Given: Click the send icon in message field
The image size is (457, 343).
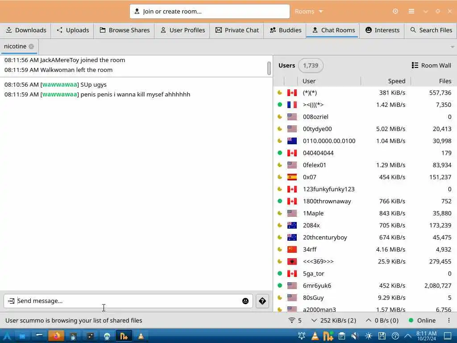Looking at the screenshot, I should tap(11, 301).
